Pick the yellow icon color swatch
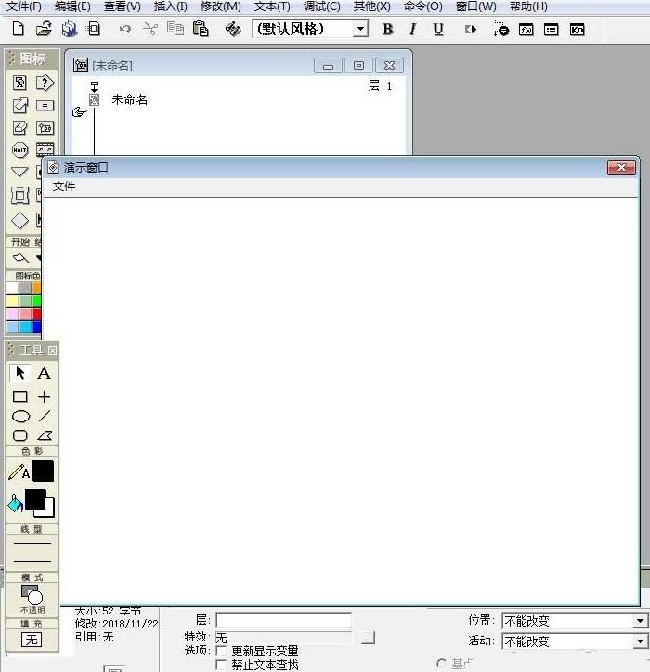The image size is (650, 672). tap(12, 301)
